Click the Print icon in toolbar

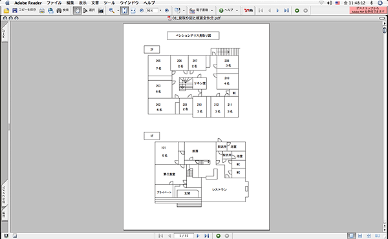point(42,10)
